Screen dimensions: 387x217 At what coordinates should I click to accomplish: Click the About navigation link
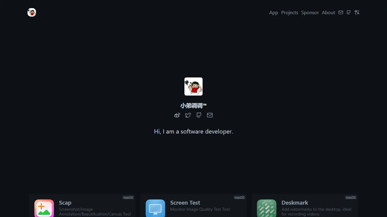coord(328,12)
